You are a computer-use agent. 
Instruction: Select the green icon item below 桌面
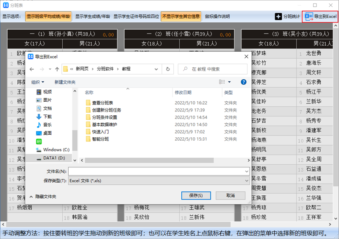pyautogui.click(x=39, y=142)
